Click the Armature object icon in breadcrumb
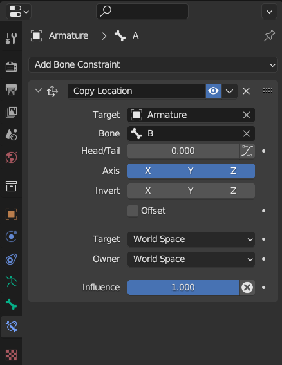This screenshot has width=282, height=365. click(36, 36)
